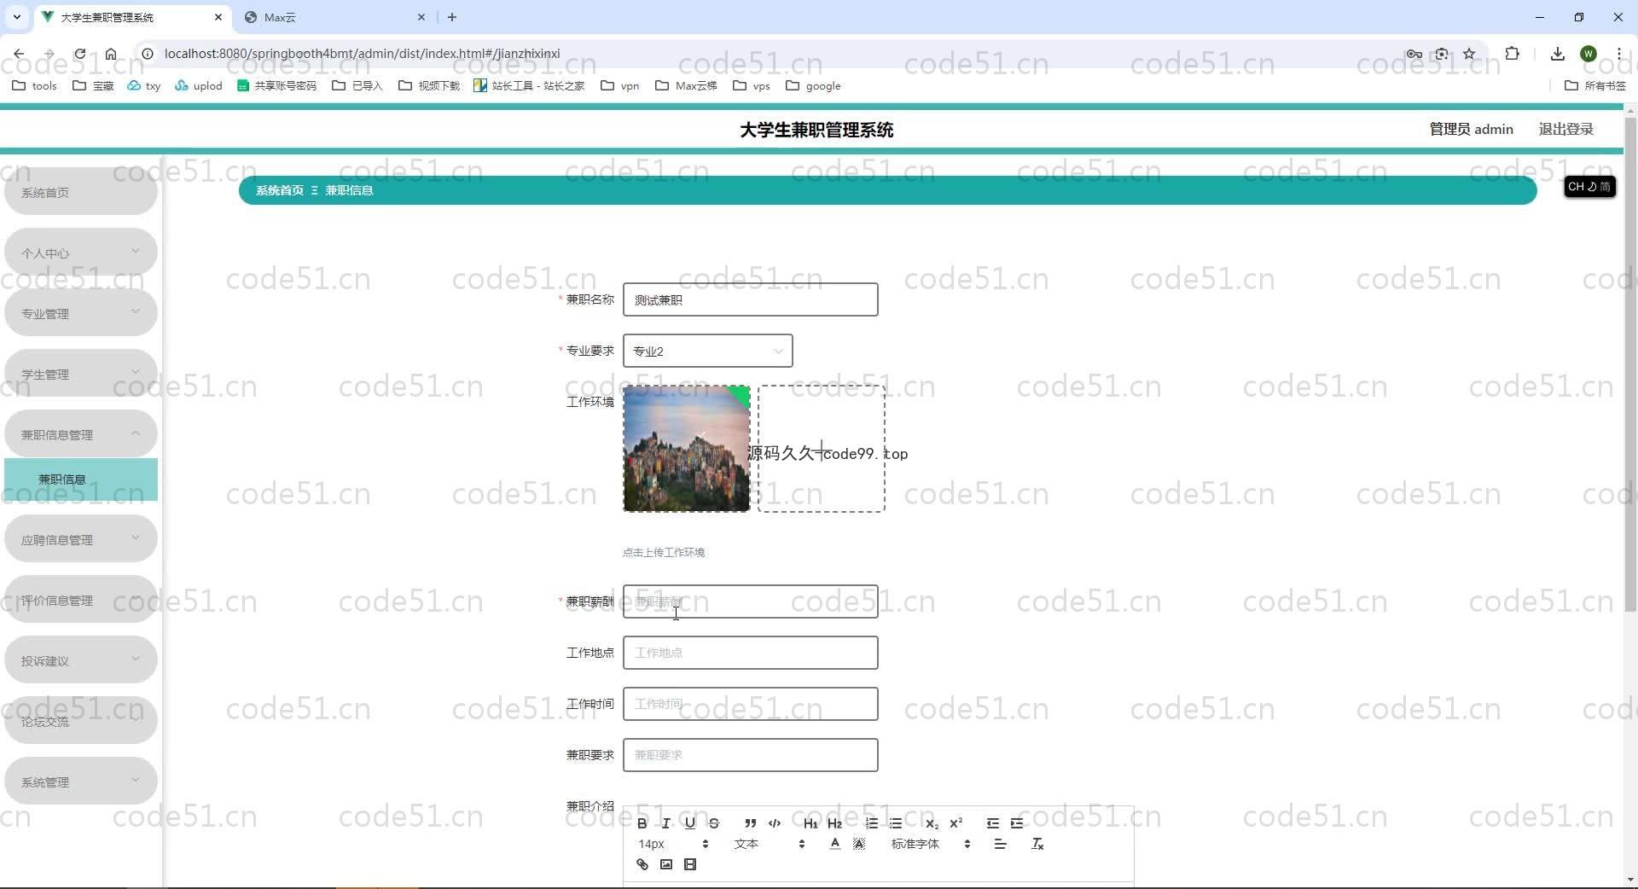Insert an image in the editor

click(x=666, y=864)
